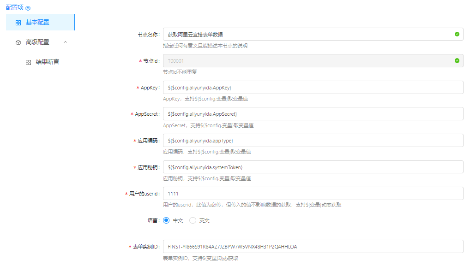Click the AppSecret input field
The height and width of the screenshot is (266, 470).
(313, 113)
